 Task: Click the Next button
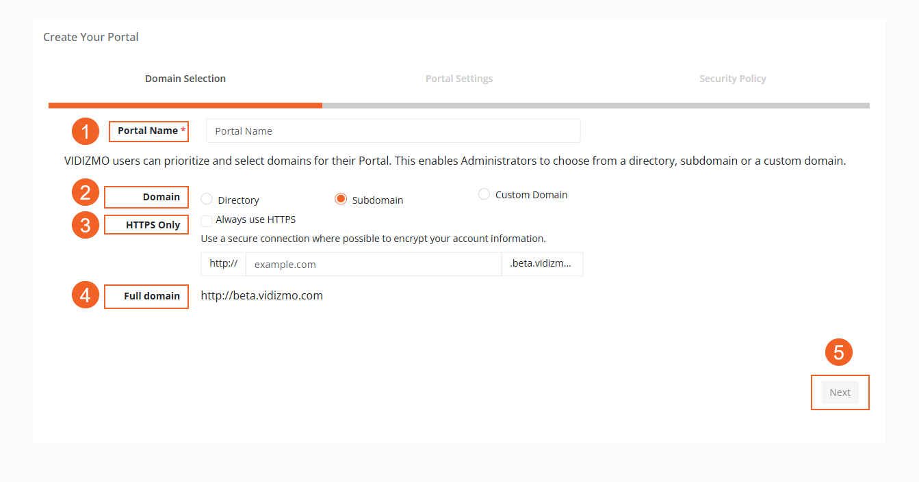pyautogui.click(x=840, y=392)
